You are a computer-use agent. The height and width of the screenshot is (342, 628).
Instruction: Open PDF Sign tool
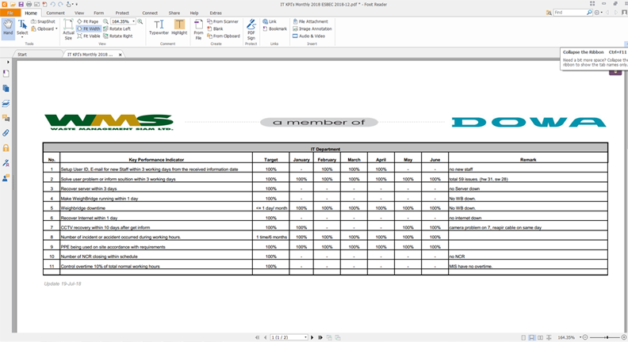coord(251,29)
